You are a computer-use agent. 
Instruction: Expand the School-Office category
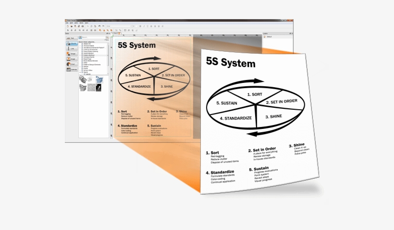(x=80, y=70)
